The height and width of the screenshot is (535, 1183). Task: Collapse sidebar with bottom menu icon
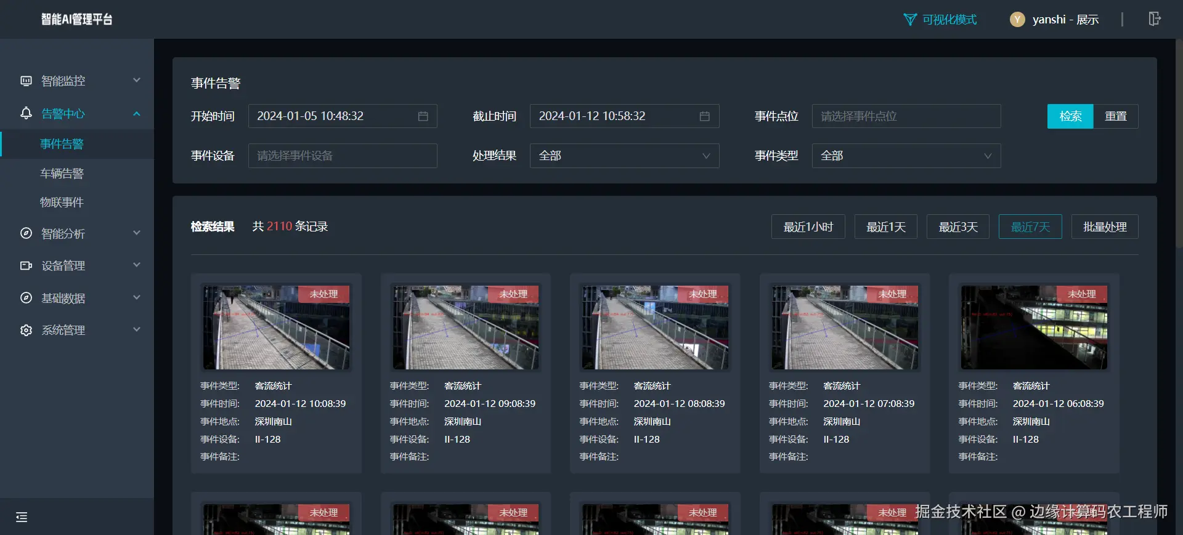click(x=22, y=517)
